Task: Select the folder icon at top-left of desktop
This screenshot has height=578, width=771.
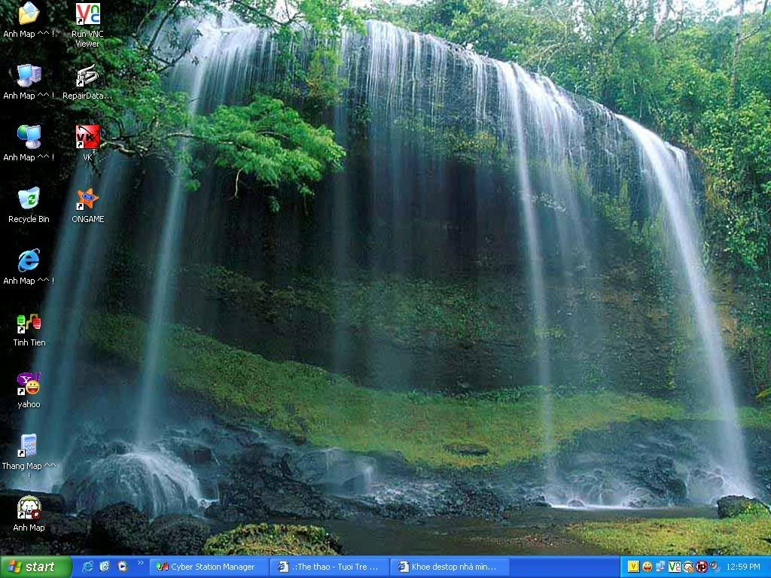Action: point(29,14)
